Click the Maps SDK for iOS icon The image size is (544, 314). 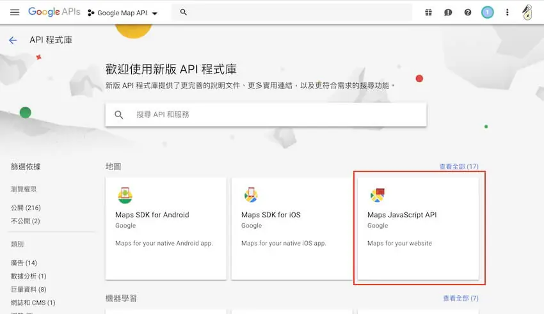(251, 195)
